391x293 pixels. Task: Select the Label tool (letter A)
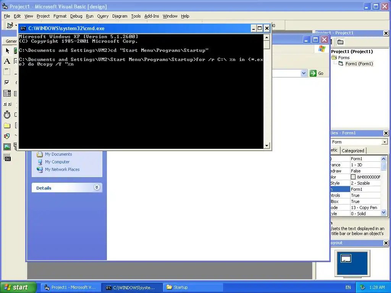coord(7,61)
